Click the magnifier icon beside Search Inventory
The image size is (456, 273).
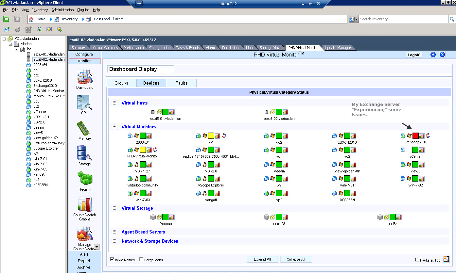[x=452, y=19]
